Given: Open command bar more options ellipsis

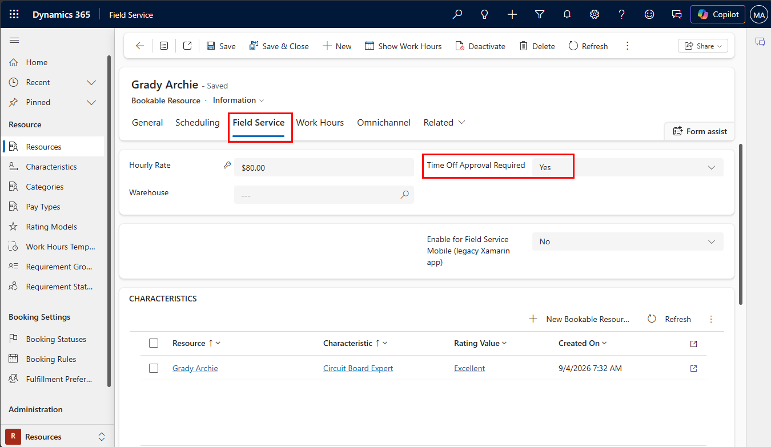Looking at the screenshot, I should (627, 46).
